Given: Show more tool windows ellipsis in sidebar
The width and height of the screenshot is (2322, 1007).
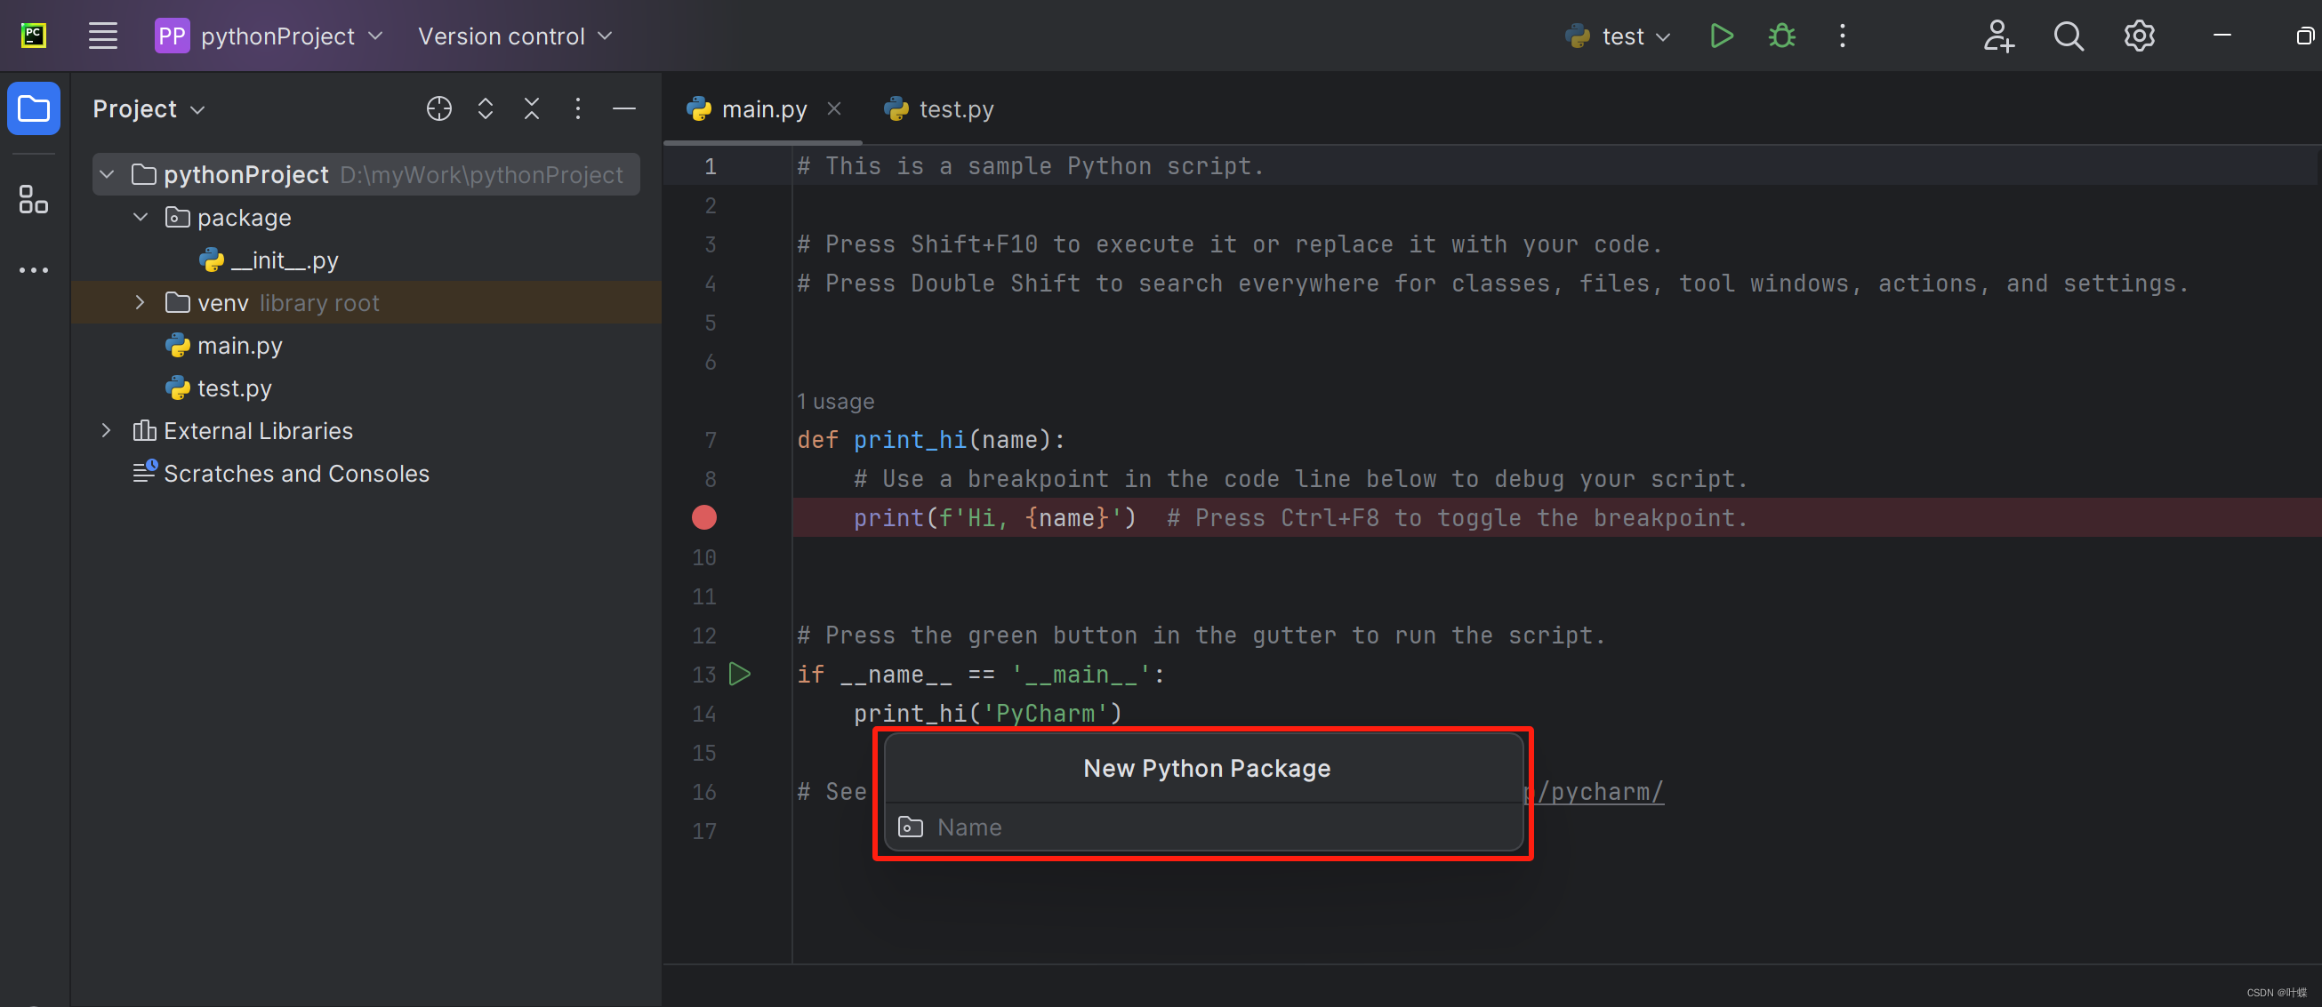Looking at the screenshot, I should (34, 269).
